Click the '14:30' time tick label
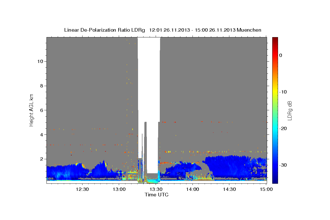330x220 pixels. click(229, 189)
